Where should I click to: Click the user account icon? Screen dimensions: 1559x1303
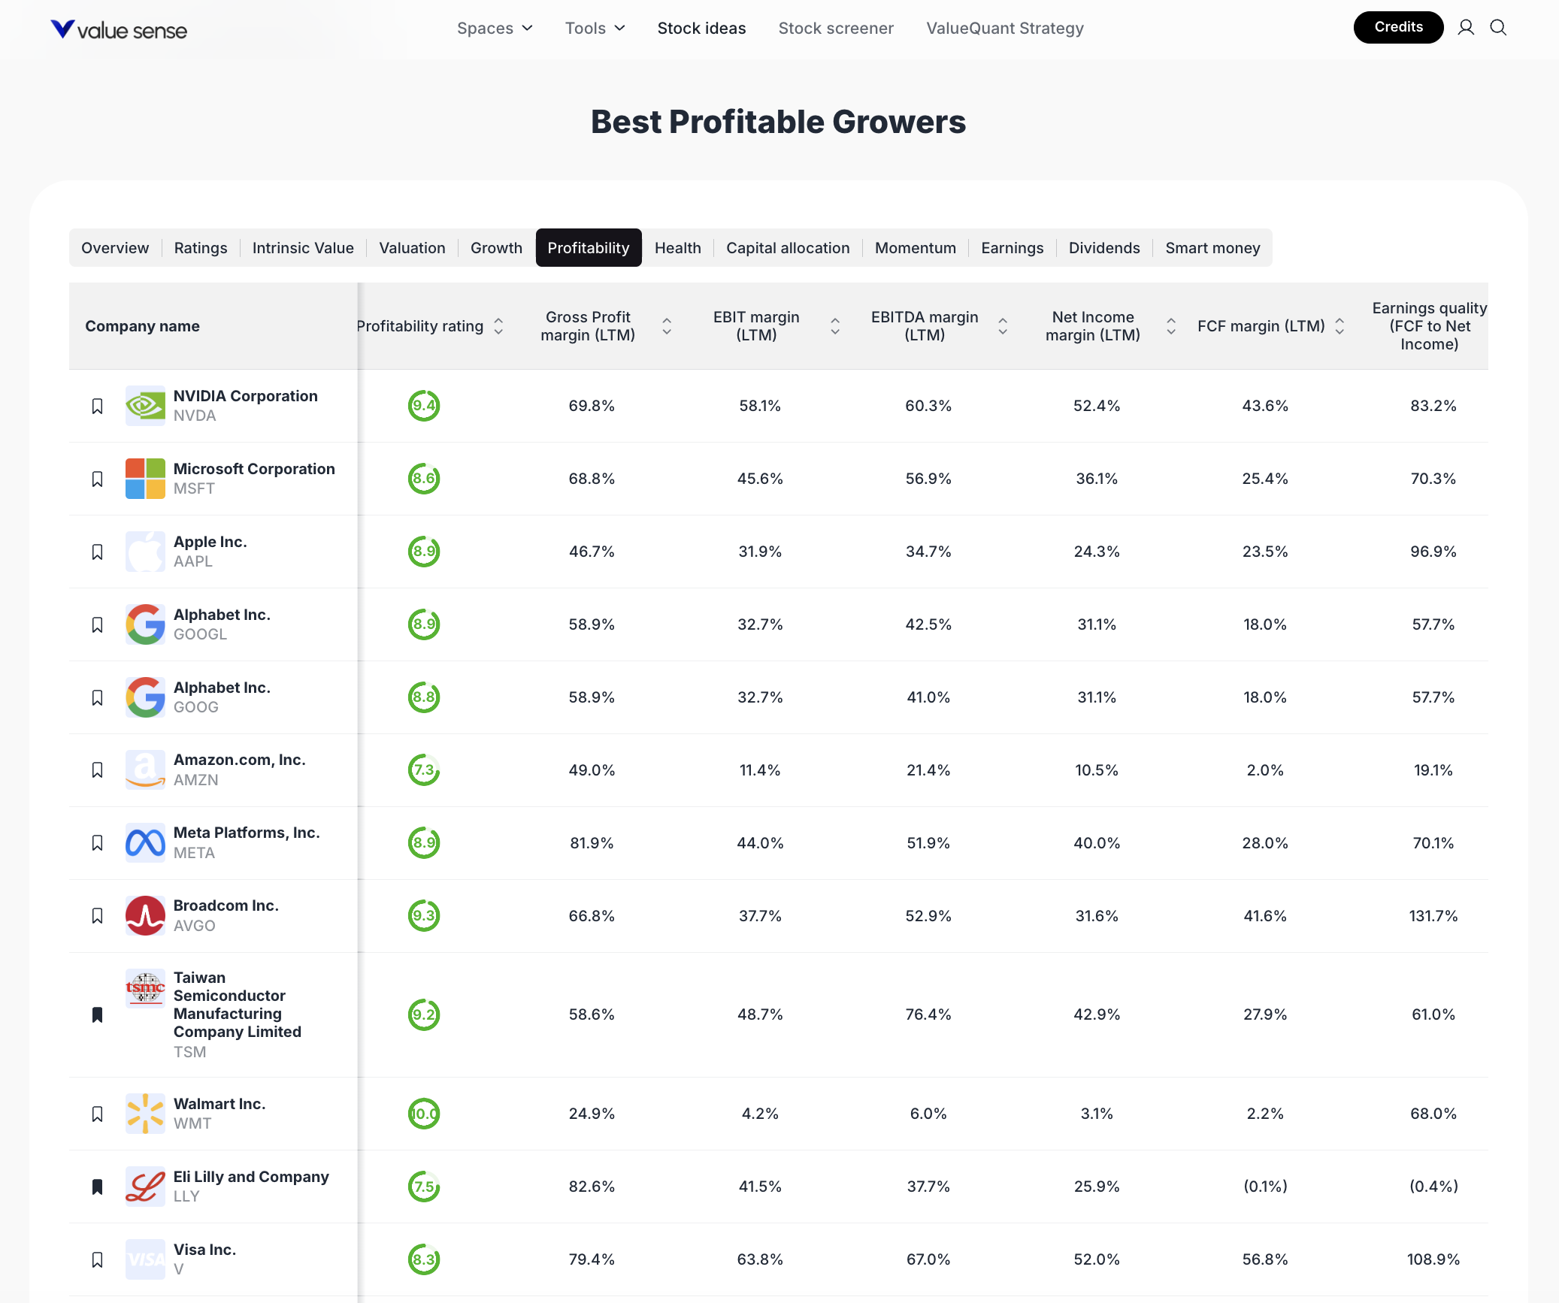click(1467, 28)
